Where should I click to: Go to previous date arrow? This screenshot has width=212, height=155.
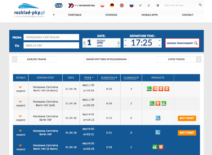84,43
